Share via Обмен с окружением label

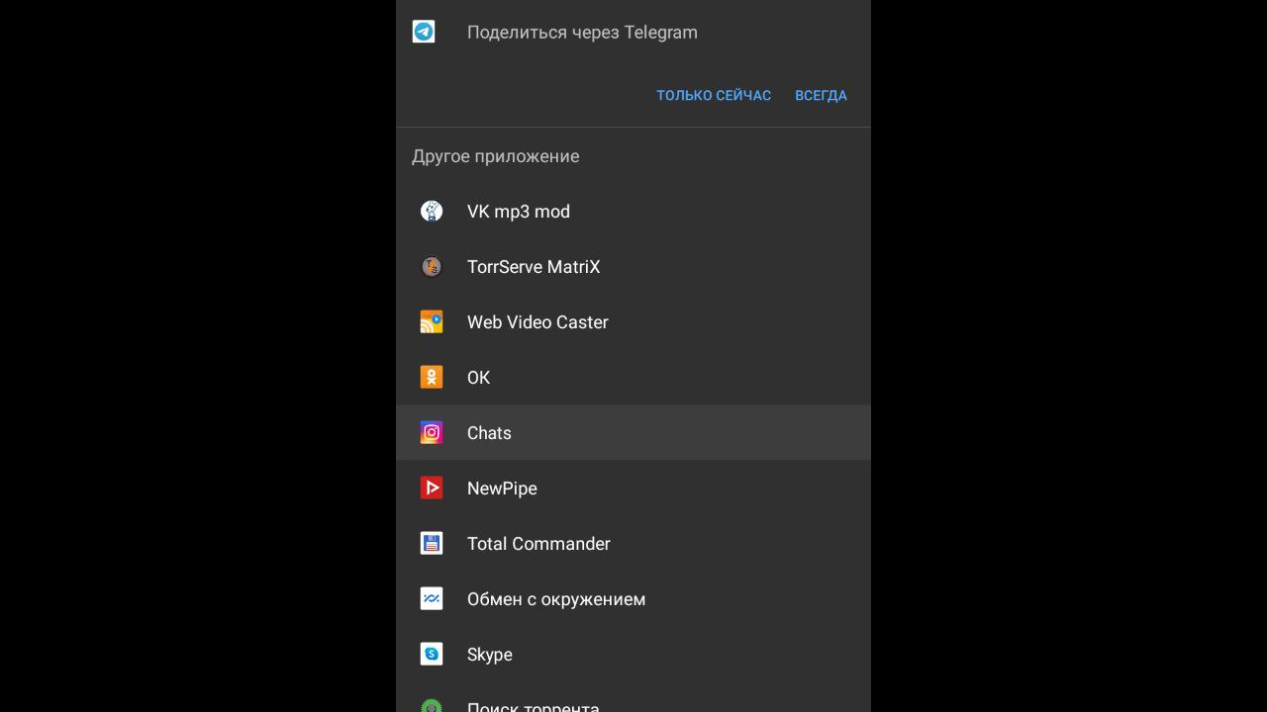point(556,598)
